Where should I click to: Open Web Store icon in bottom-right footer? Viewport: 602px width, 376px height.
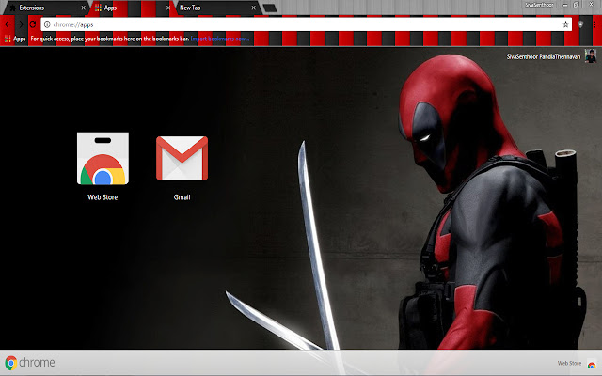[x=592, y=364]
